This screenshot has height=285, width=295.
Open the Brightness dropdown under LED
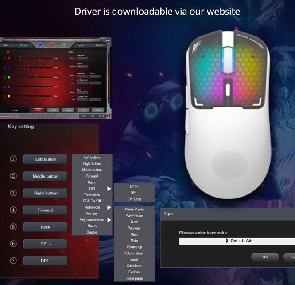point(82,58)
